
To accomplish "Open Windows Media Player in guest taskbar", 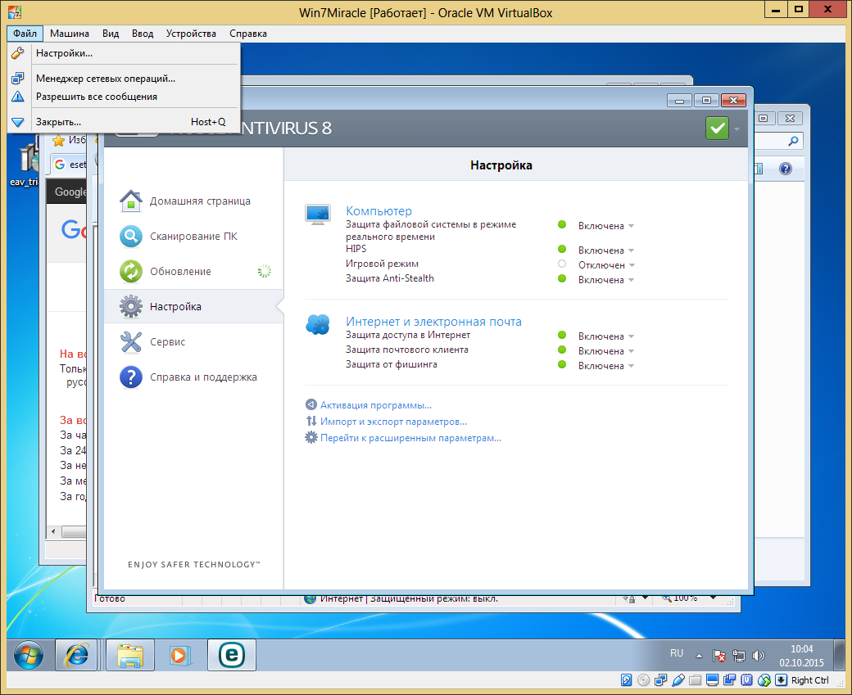I will coord(181,655).
